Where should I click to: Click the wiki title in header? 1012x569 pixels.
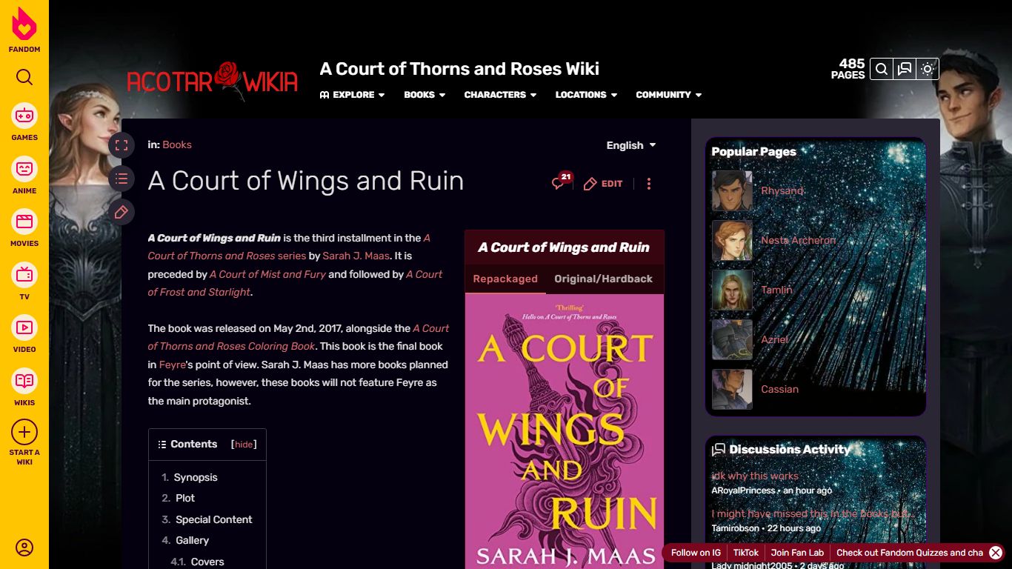(x=459, y=69)
